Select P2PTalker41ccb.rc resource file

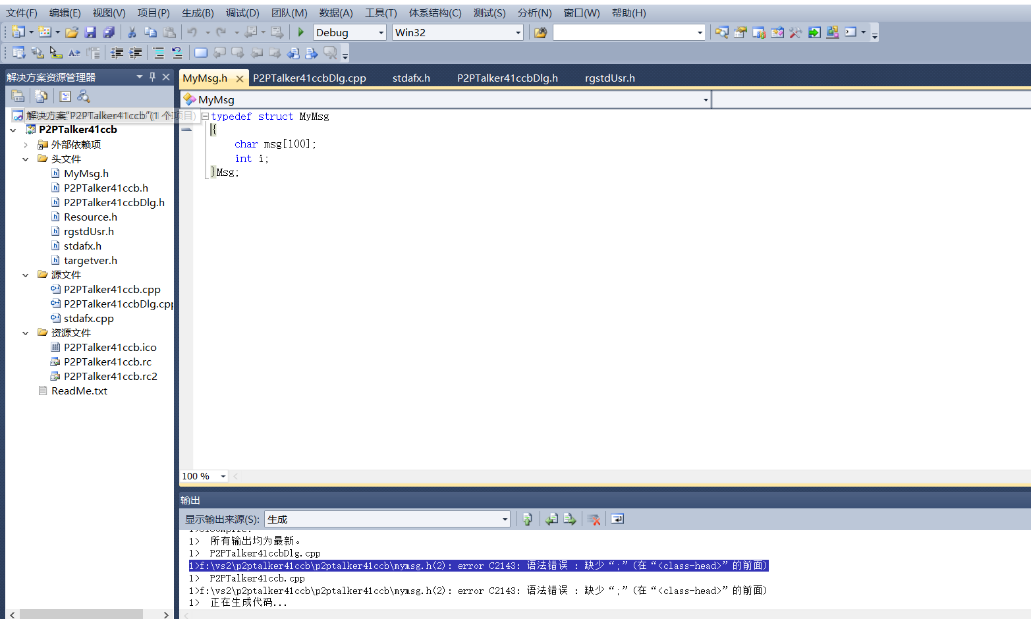click(x=107, y=362)
